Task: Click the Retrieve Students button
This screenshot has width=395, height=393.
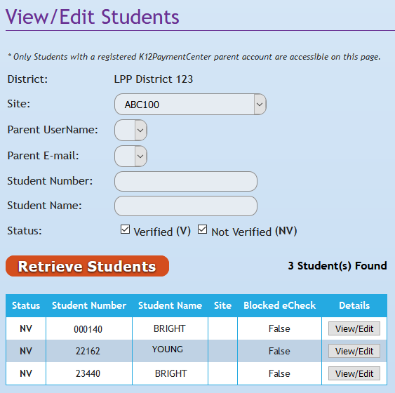Action: pyautogui.click(x=87, y=266)
